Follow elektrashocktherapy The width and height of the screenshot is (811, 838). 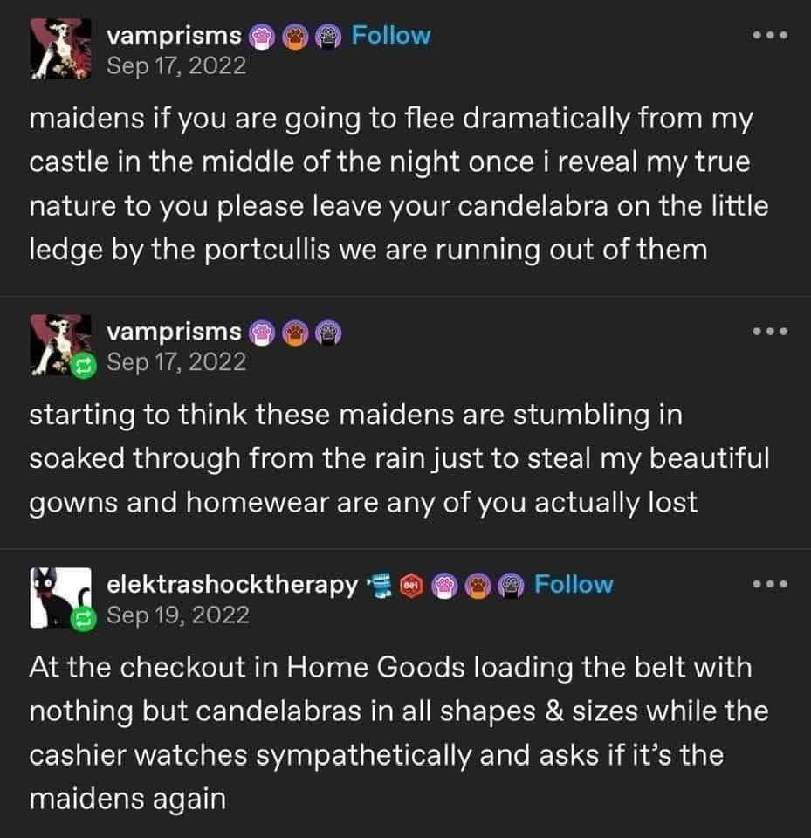574,584
